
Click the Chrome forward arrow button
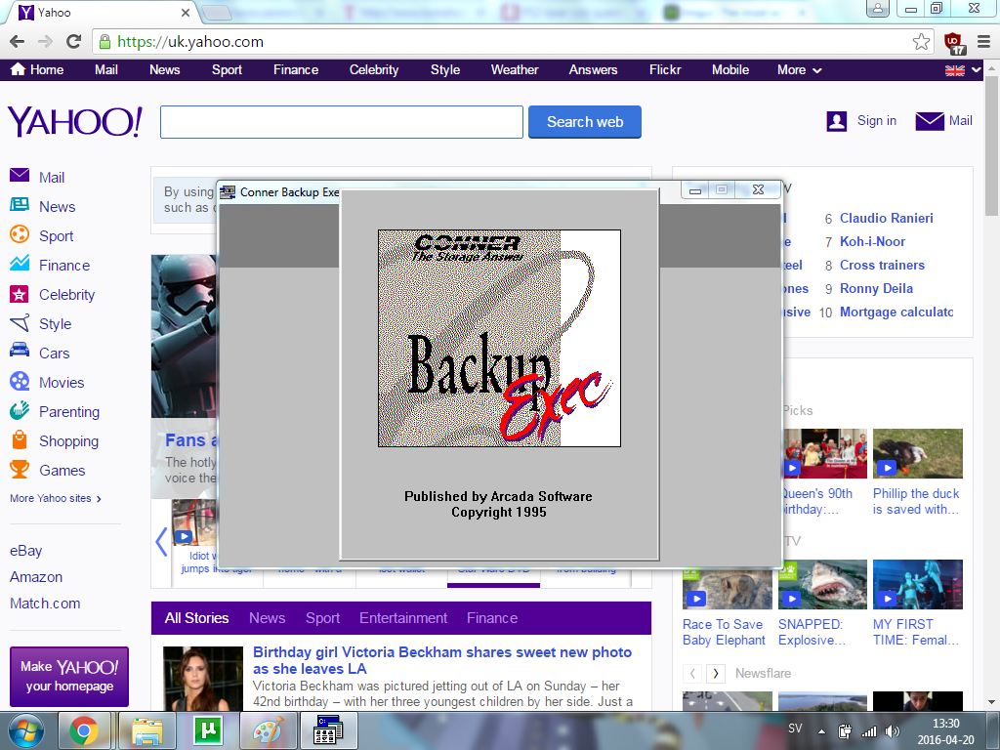pos(45,42)
